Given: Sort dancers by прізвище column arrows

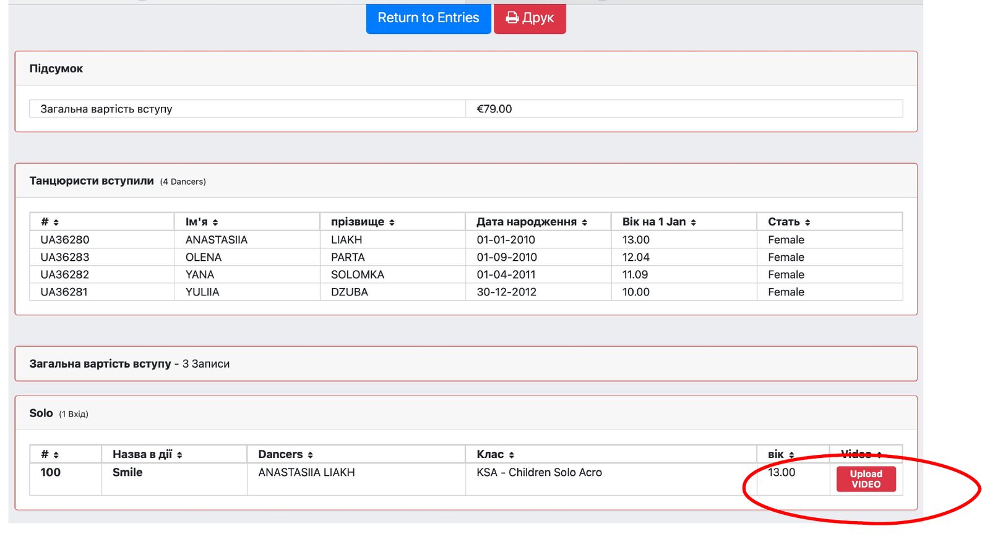Looking at the screenshot, I should (392, 222).
